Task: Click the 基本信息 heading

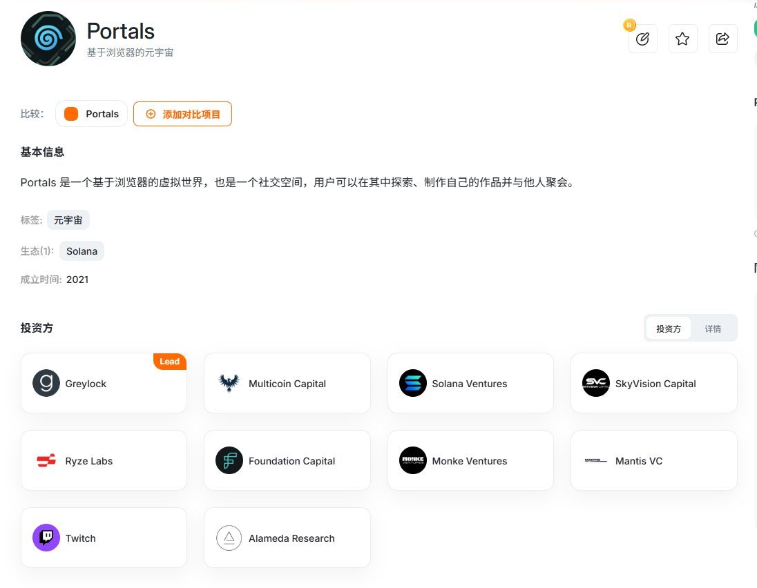Action: (x=43, y=152)
